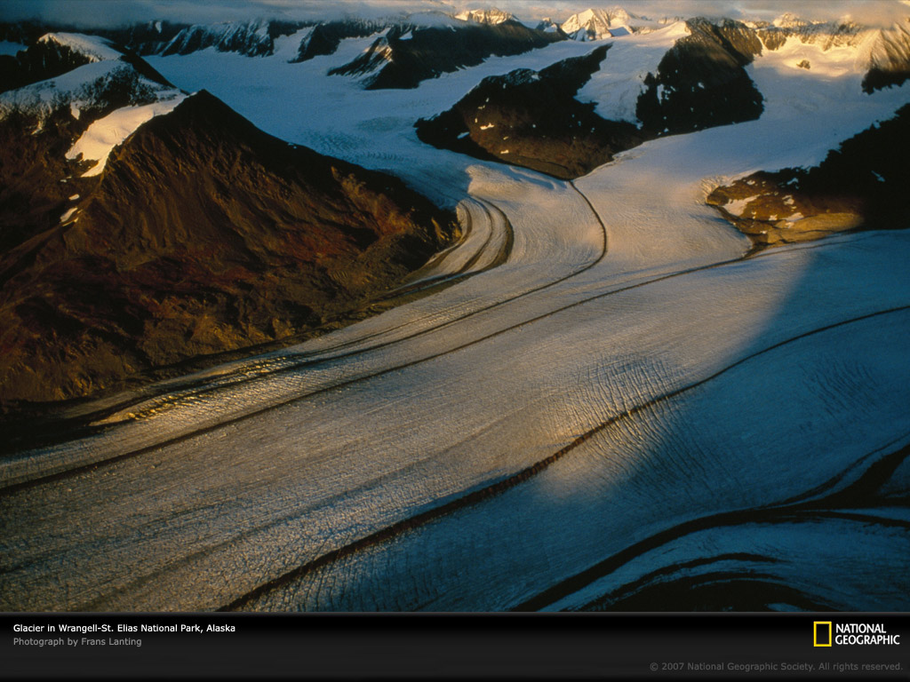Click the National Geographic yellow frame logo

(x=822, y=634)
